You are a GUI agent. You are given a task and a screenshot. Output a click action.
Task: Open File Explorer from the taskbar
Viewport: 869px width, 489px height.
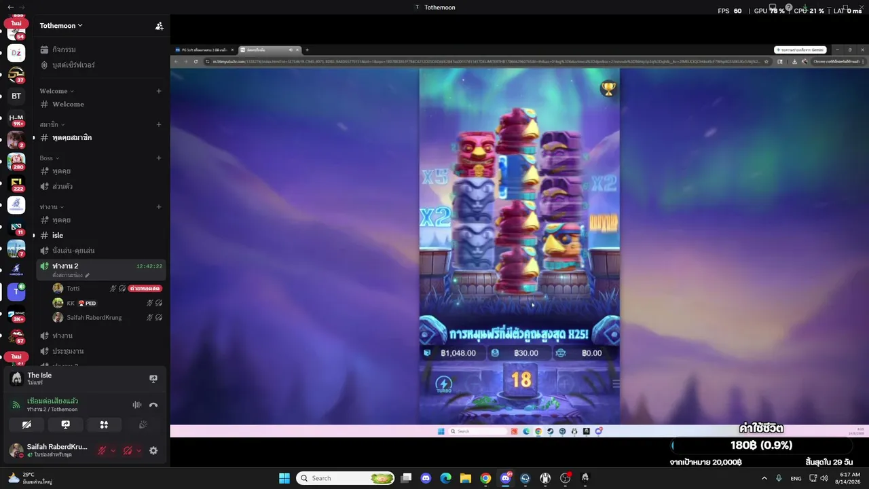pyautogui.click(x=465, y=478)
